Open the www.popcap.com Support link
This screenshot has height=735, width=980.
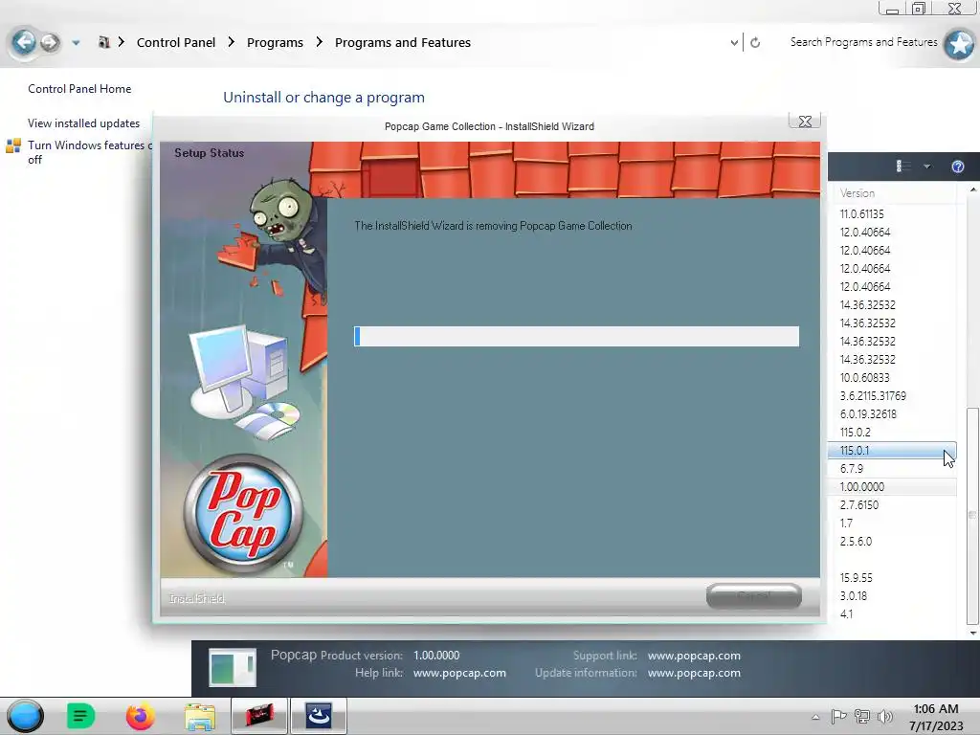click(x=694, y=656)
